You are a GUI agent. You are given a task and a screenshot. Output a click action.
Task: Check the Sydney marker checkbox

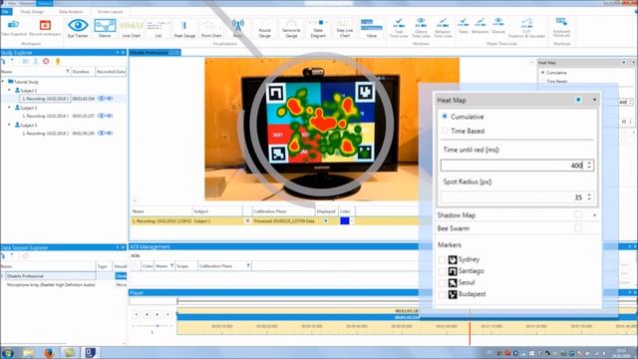pyautogui.click(x=443, y=259)
